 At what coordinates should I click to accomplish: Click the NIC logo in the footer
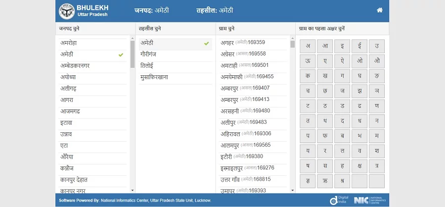point(370,200)
